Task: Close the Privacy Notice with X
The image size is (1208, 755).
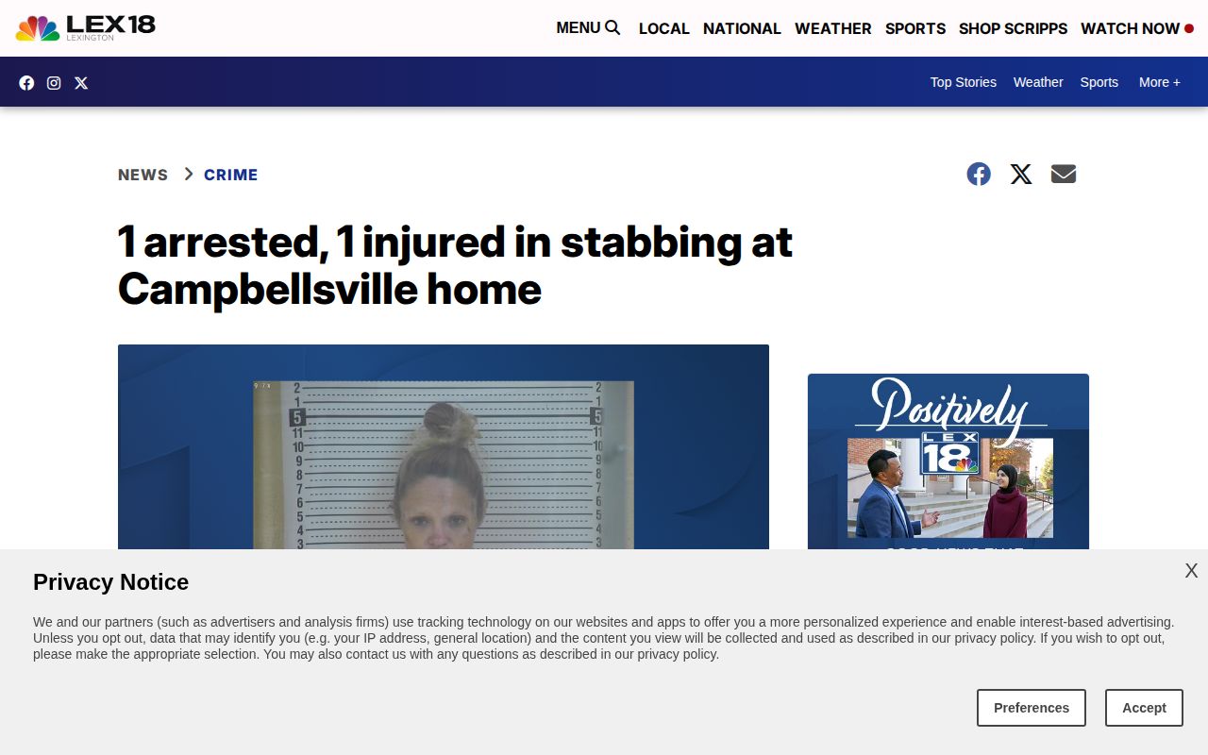Action: tap(1191, 571)
